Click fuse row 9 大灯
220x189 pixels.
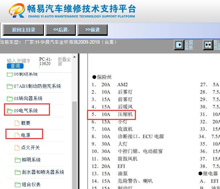pyautogui.click(x=109, y=144)
